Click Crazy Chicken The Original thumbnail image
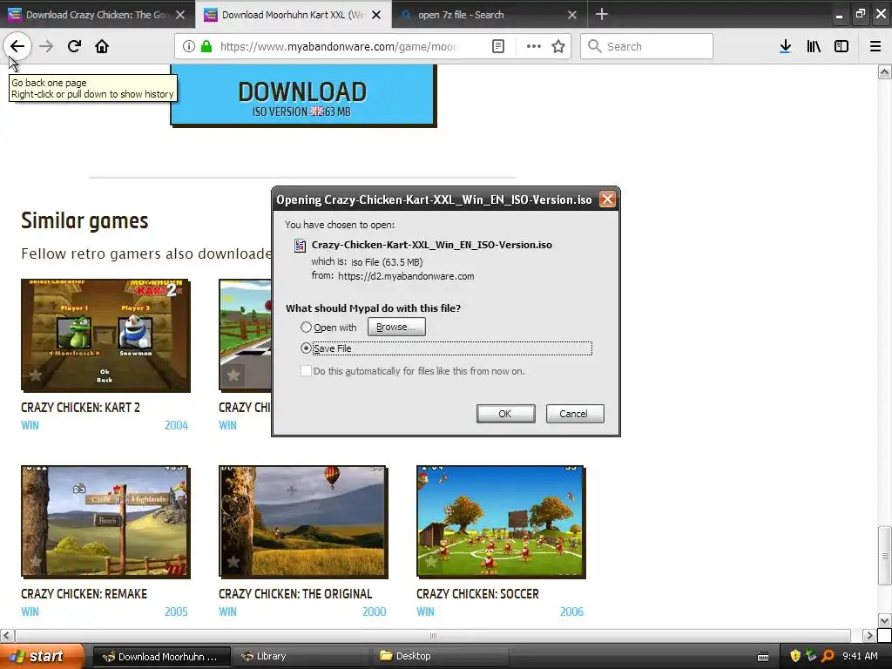 point(303,522)
